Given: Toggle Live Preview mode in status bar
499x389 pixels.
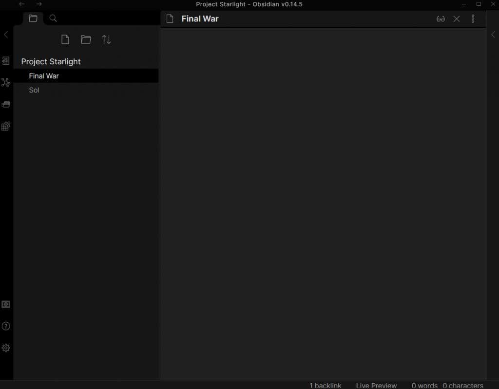Looking at the screenshot, I should click(x=376, y=385).
